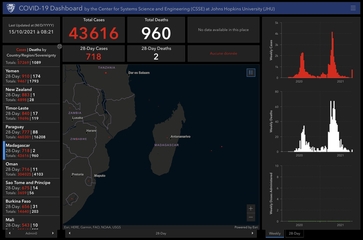The height and width of the screenshot is (240, 363).
Task: Zoom out on the map
Action: [x=251, y=217]
